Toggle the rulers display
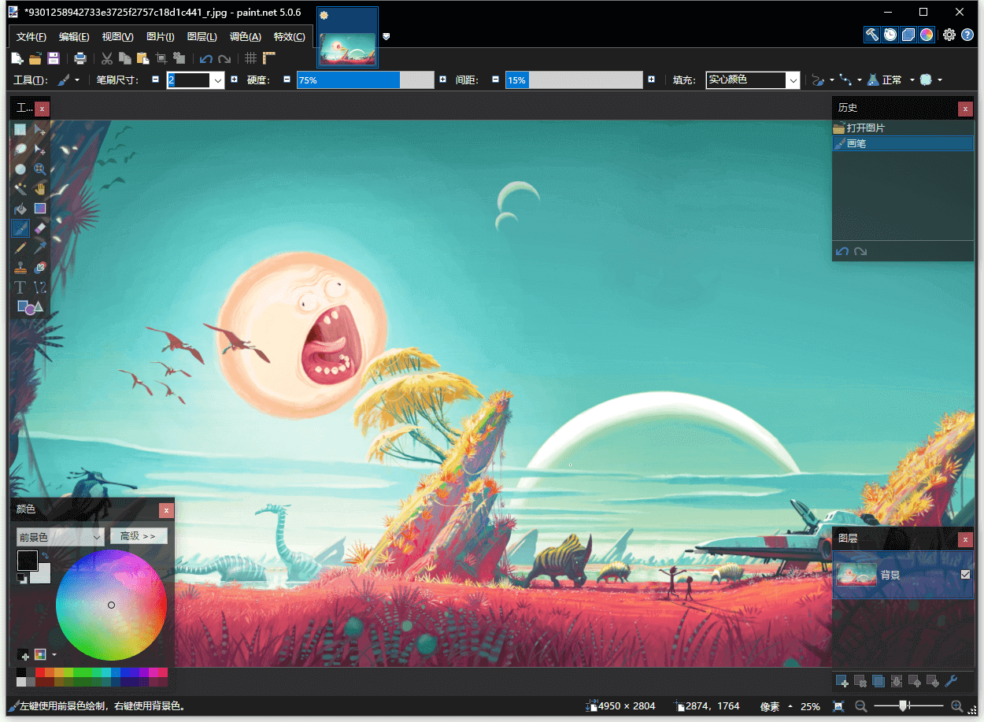The width and height of the screenshot is (984, 722). pyautogui.click(x=269, y=58)
